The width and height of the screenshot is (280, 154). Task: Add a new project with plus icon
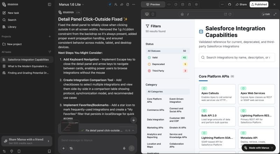tap(50, 37)
